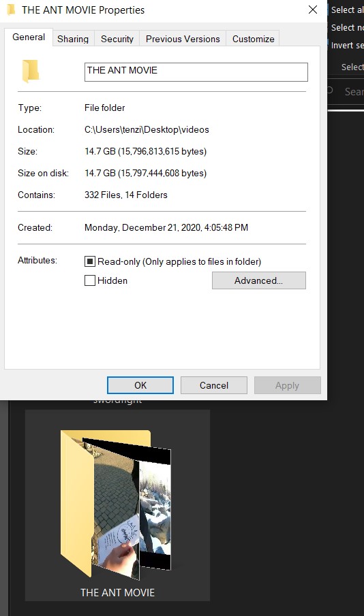Go to the Previous Versions tab
364x616 pixels.
[x=183, y=39]
